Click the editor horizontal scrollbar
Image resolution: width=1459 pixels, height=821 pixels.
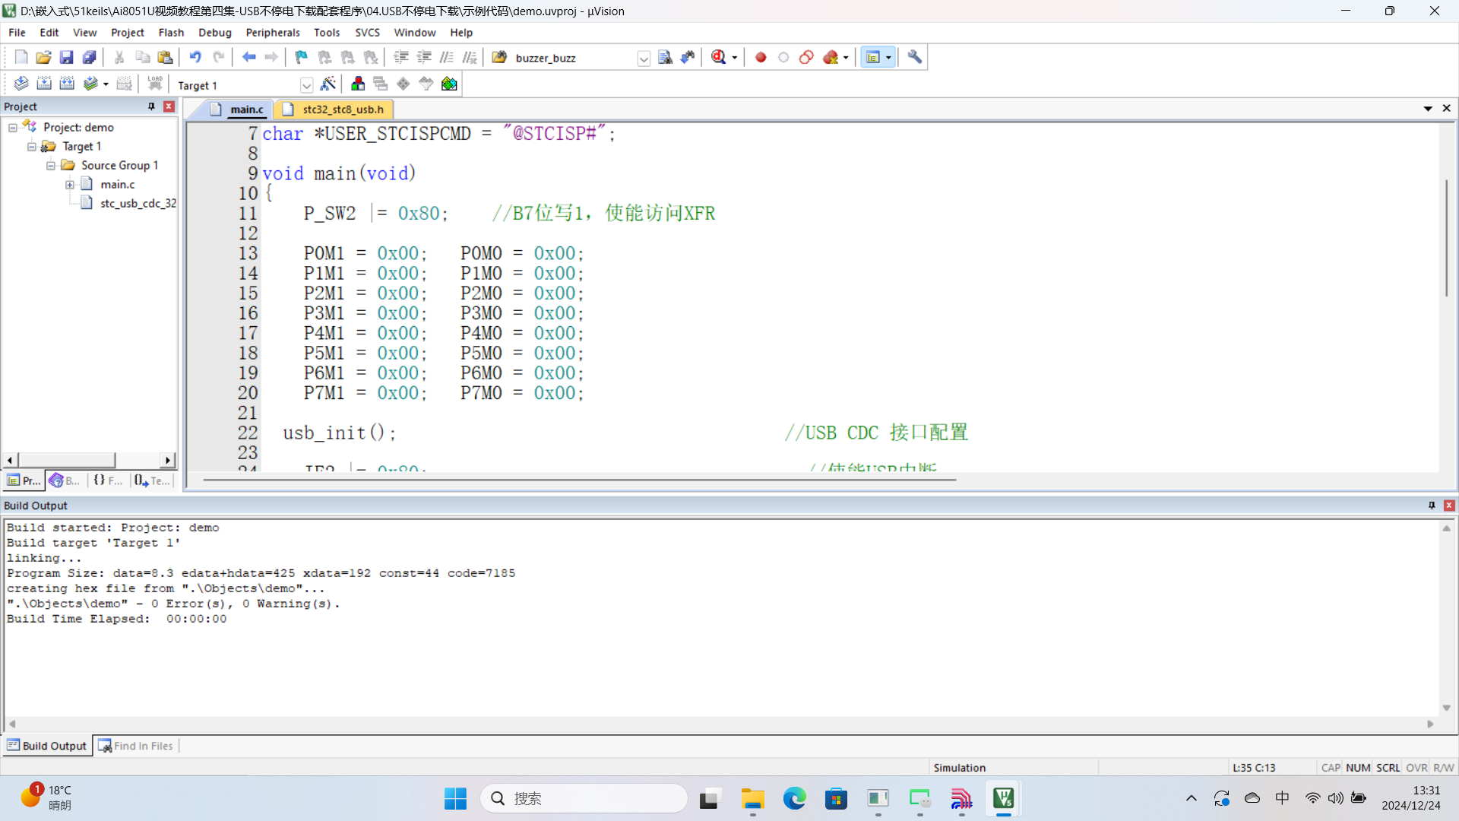pos(579,480)
